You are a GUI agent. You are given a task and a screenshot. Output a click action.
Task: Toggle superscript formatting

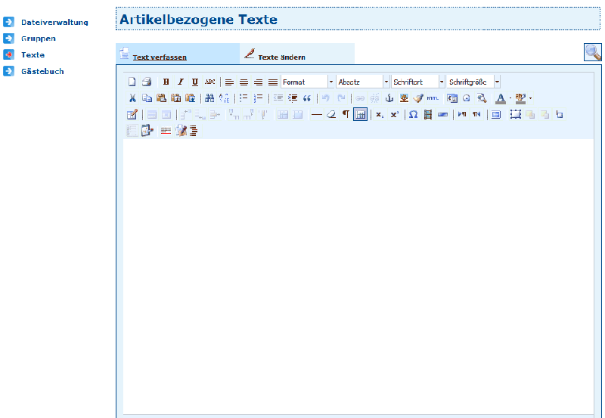tap(394, 115)
